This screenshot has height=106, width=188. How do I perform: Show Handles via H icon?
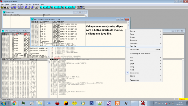55,7
